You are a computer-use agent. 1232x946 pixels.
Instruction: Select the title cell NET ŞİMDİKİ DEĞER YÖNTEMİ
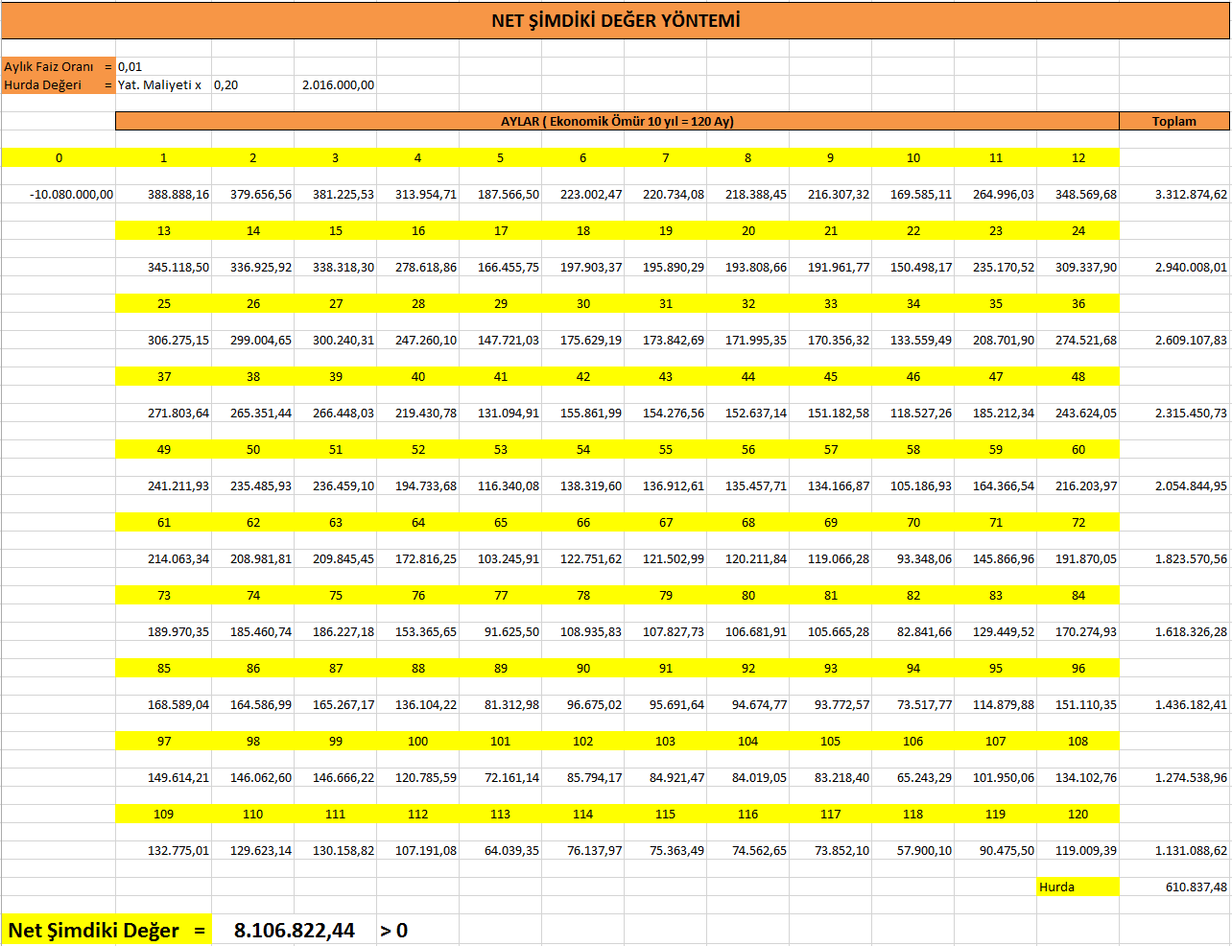coord(615,20)
